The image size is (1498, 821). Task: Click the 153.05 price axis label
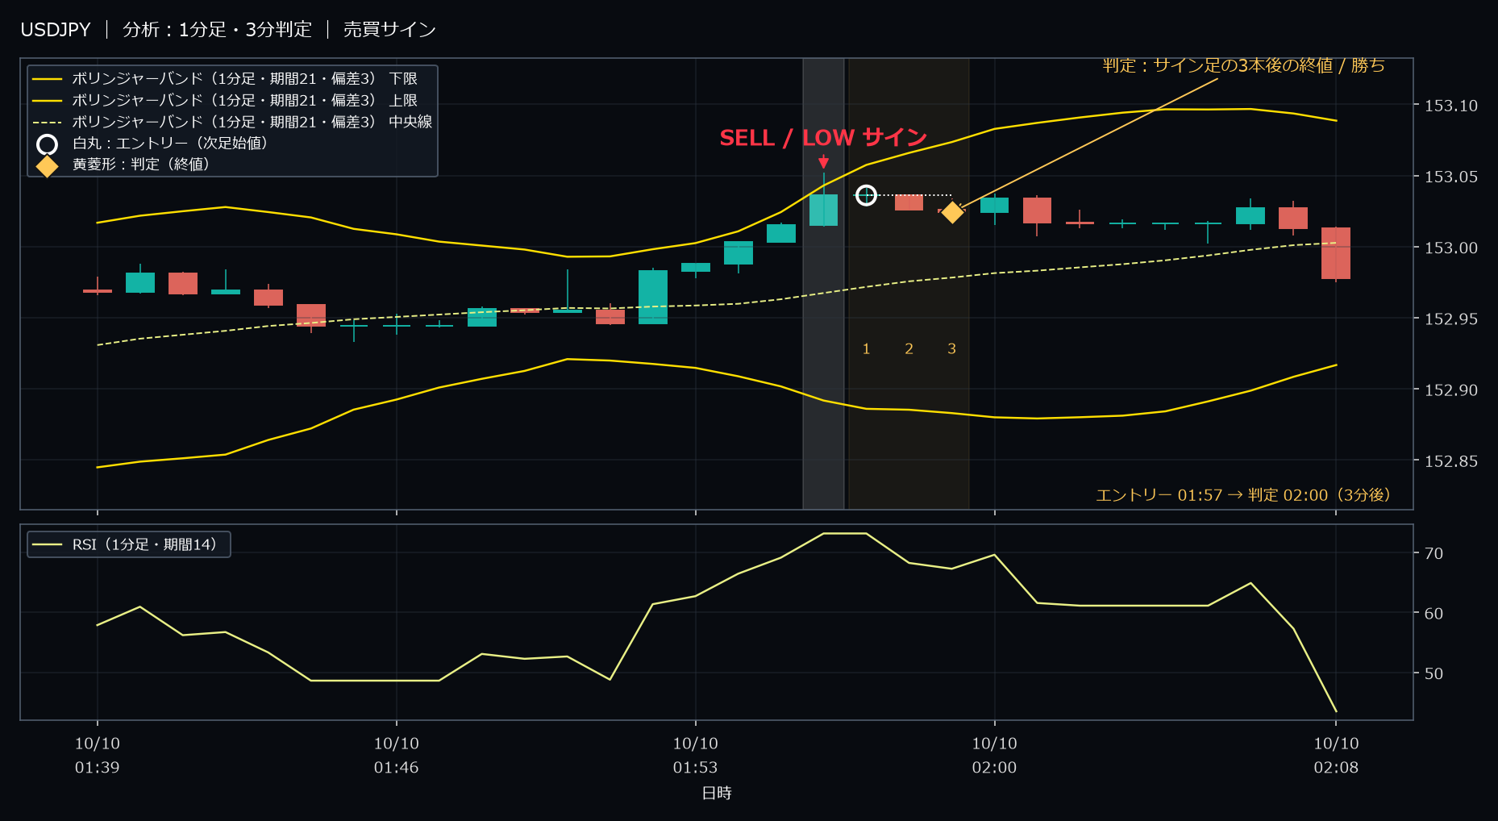(x=1451, y=177)
